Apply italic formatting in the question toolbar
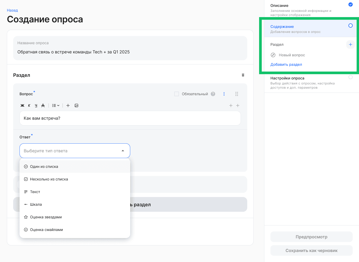Image resolution: width=359 pixels, height=262 pixels. coord(29,105)
